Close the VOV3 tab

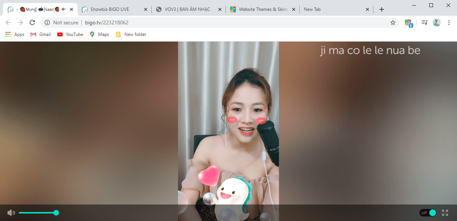point(220,9)
